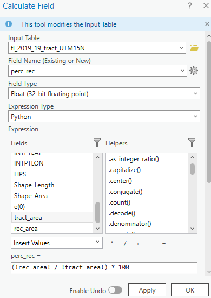Open the Input Table dropdown
Image resolution: width=211 pixels, height=298 pixels.
click(181, 48)
